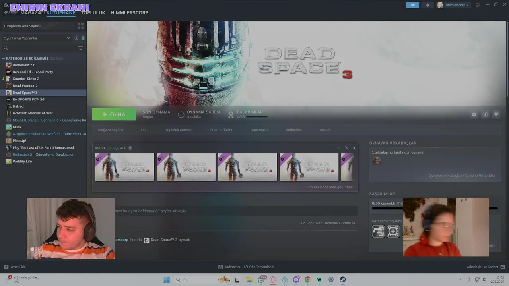Open Rehberler

point(293,130)
